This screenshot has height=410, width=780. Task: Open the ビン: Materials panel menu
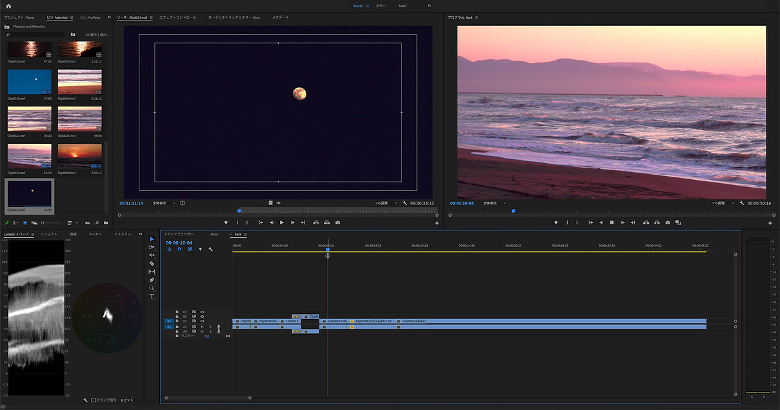[72, 17]
